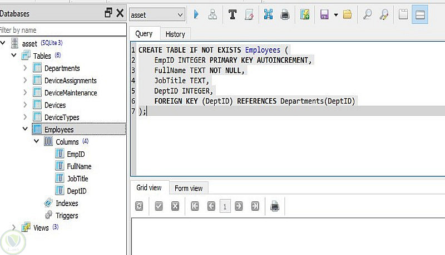Load SQL from file using folder icon

(347, 14)
